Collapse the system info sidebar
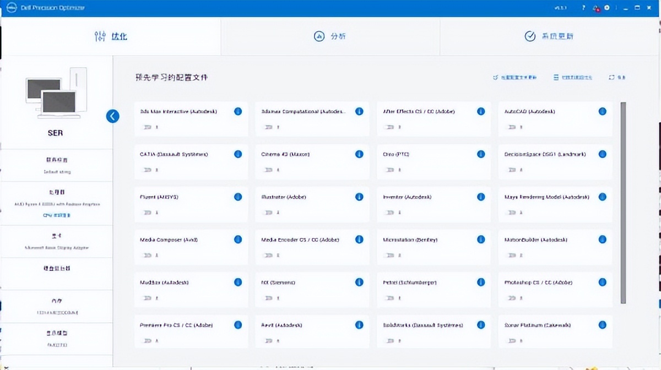661x370 pixels. (112, 116)
